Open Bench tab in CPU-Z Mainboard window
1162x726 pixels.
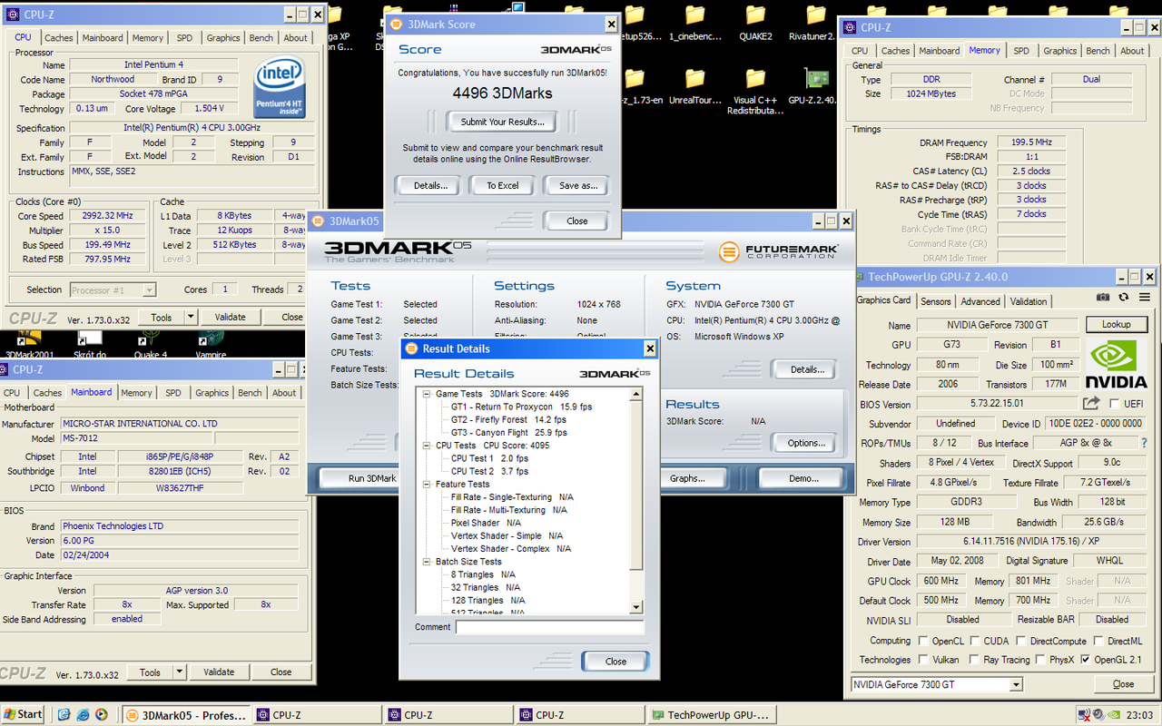pos(250,393)
